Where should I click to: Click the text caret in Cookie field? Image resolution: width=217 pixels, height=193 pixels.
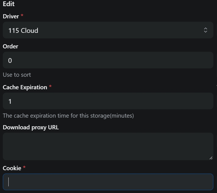[x=8, y=182]
